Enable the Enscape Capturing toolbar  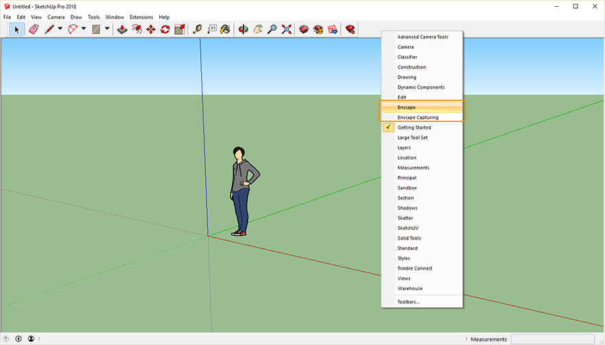(418, 118)
